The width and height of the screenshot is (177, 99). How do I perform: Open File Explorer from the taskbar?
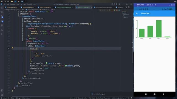pyautogui.click(x=12, y=1)
